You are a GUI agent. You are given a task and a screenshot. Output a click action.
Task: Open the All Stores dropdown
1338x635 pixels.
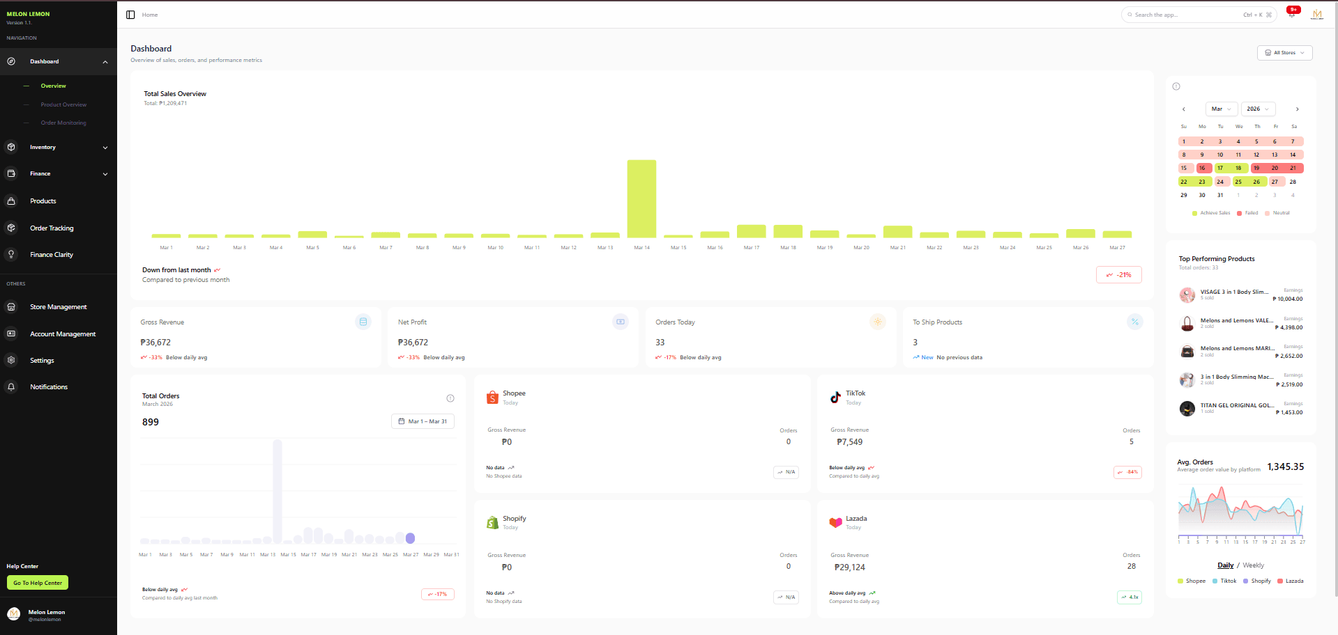[1284, 52]
